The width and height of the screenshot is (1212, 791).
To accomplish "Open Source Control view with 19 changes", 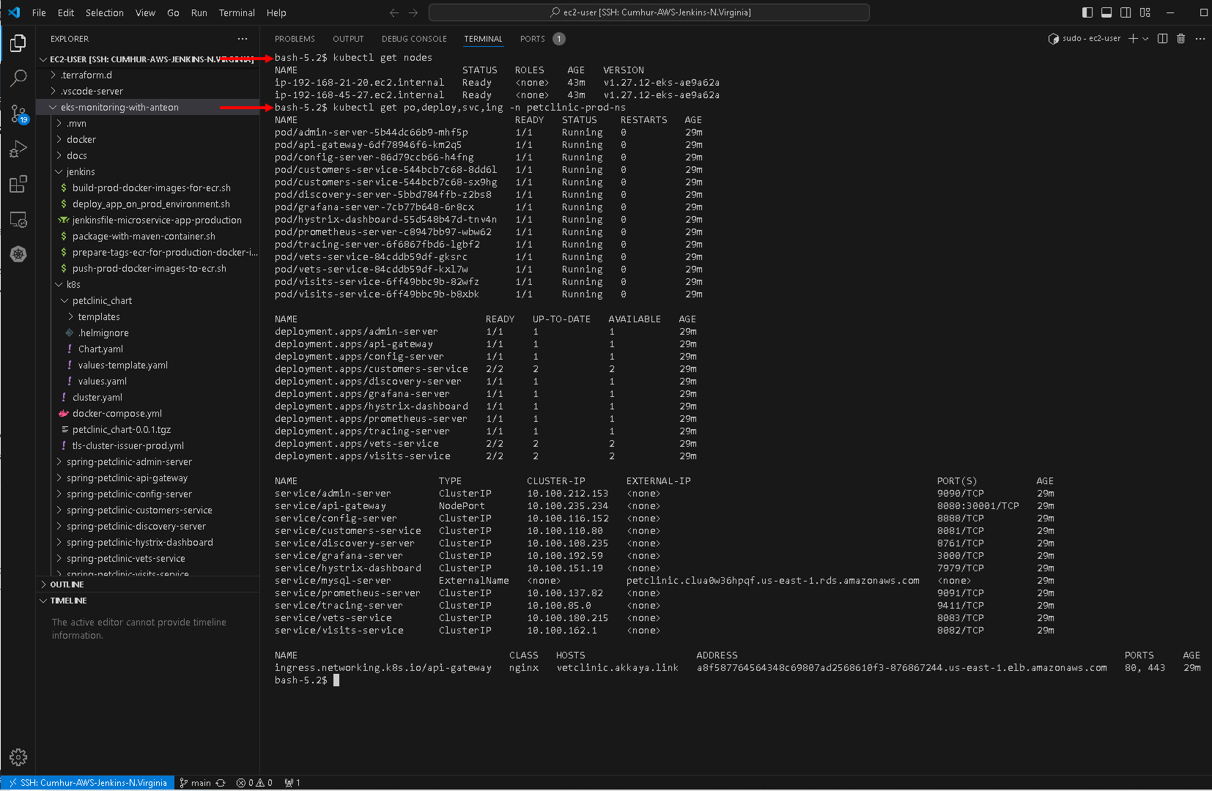I will 18,114.
